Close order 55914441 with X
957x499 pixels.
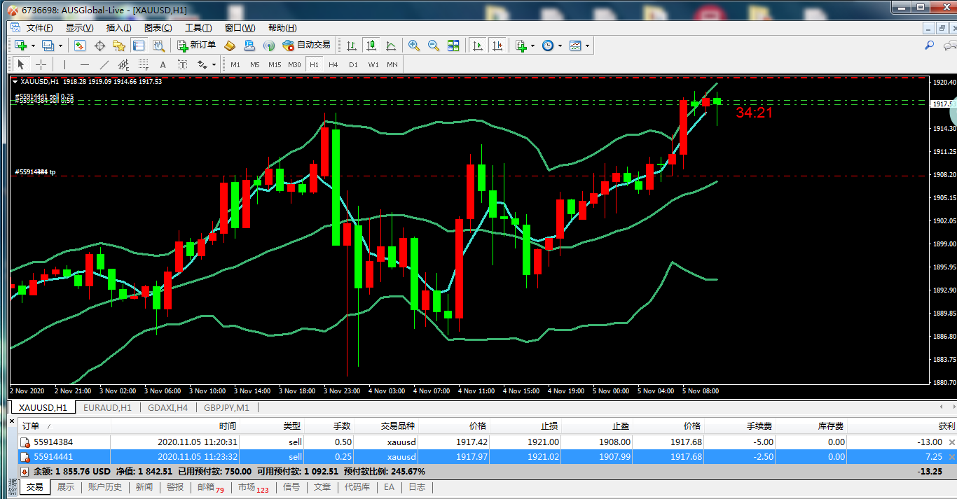951,456
